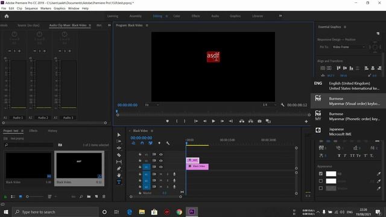Click Mark Out bracket button

point(185,121)
